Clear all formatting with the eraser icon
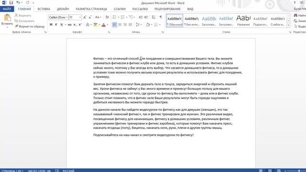The width and height of the screenshot is (306, 172). 107,17
